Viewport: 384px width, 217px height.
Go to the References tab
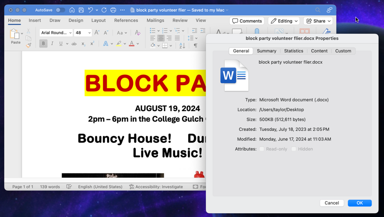click(126, 20)
